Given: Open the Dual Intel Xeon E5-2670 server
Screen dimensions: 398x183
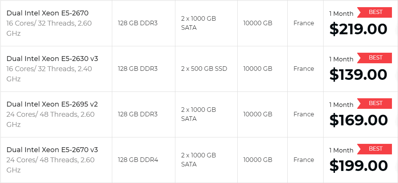Looking at the screenshot, I should pos(48,13).
